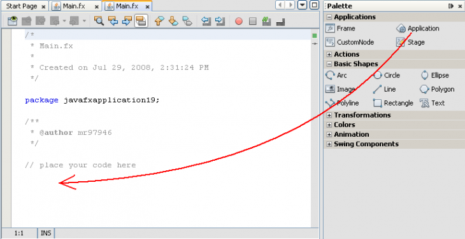
Task: Pick the Text item in Palette
Action: coord(433,103)
